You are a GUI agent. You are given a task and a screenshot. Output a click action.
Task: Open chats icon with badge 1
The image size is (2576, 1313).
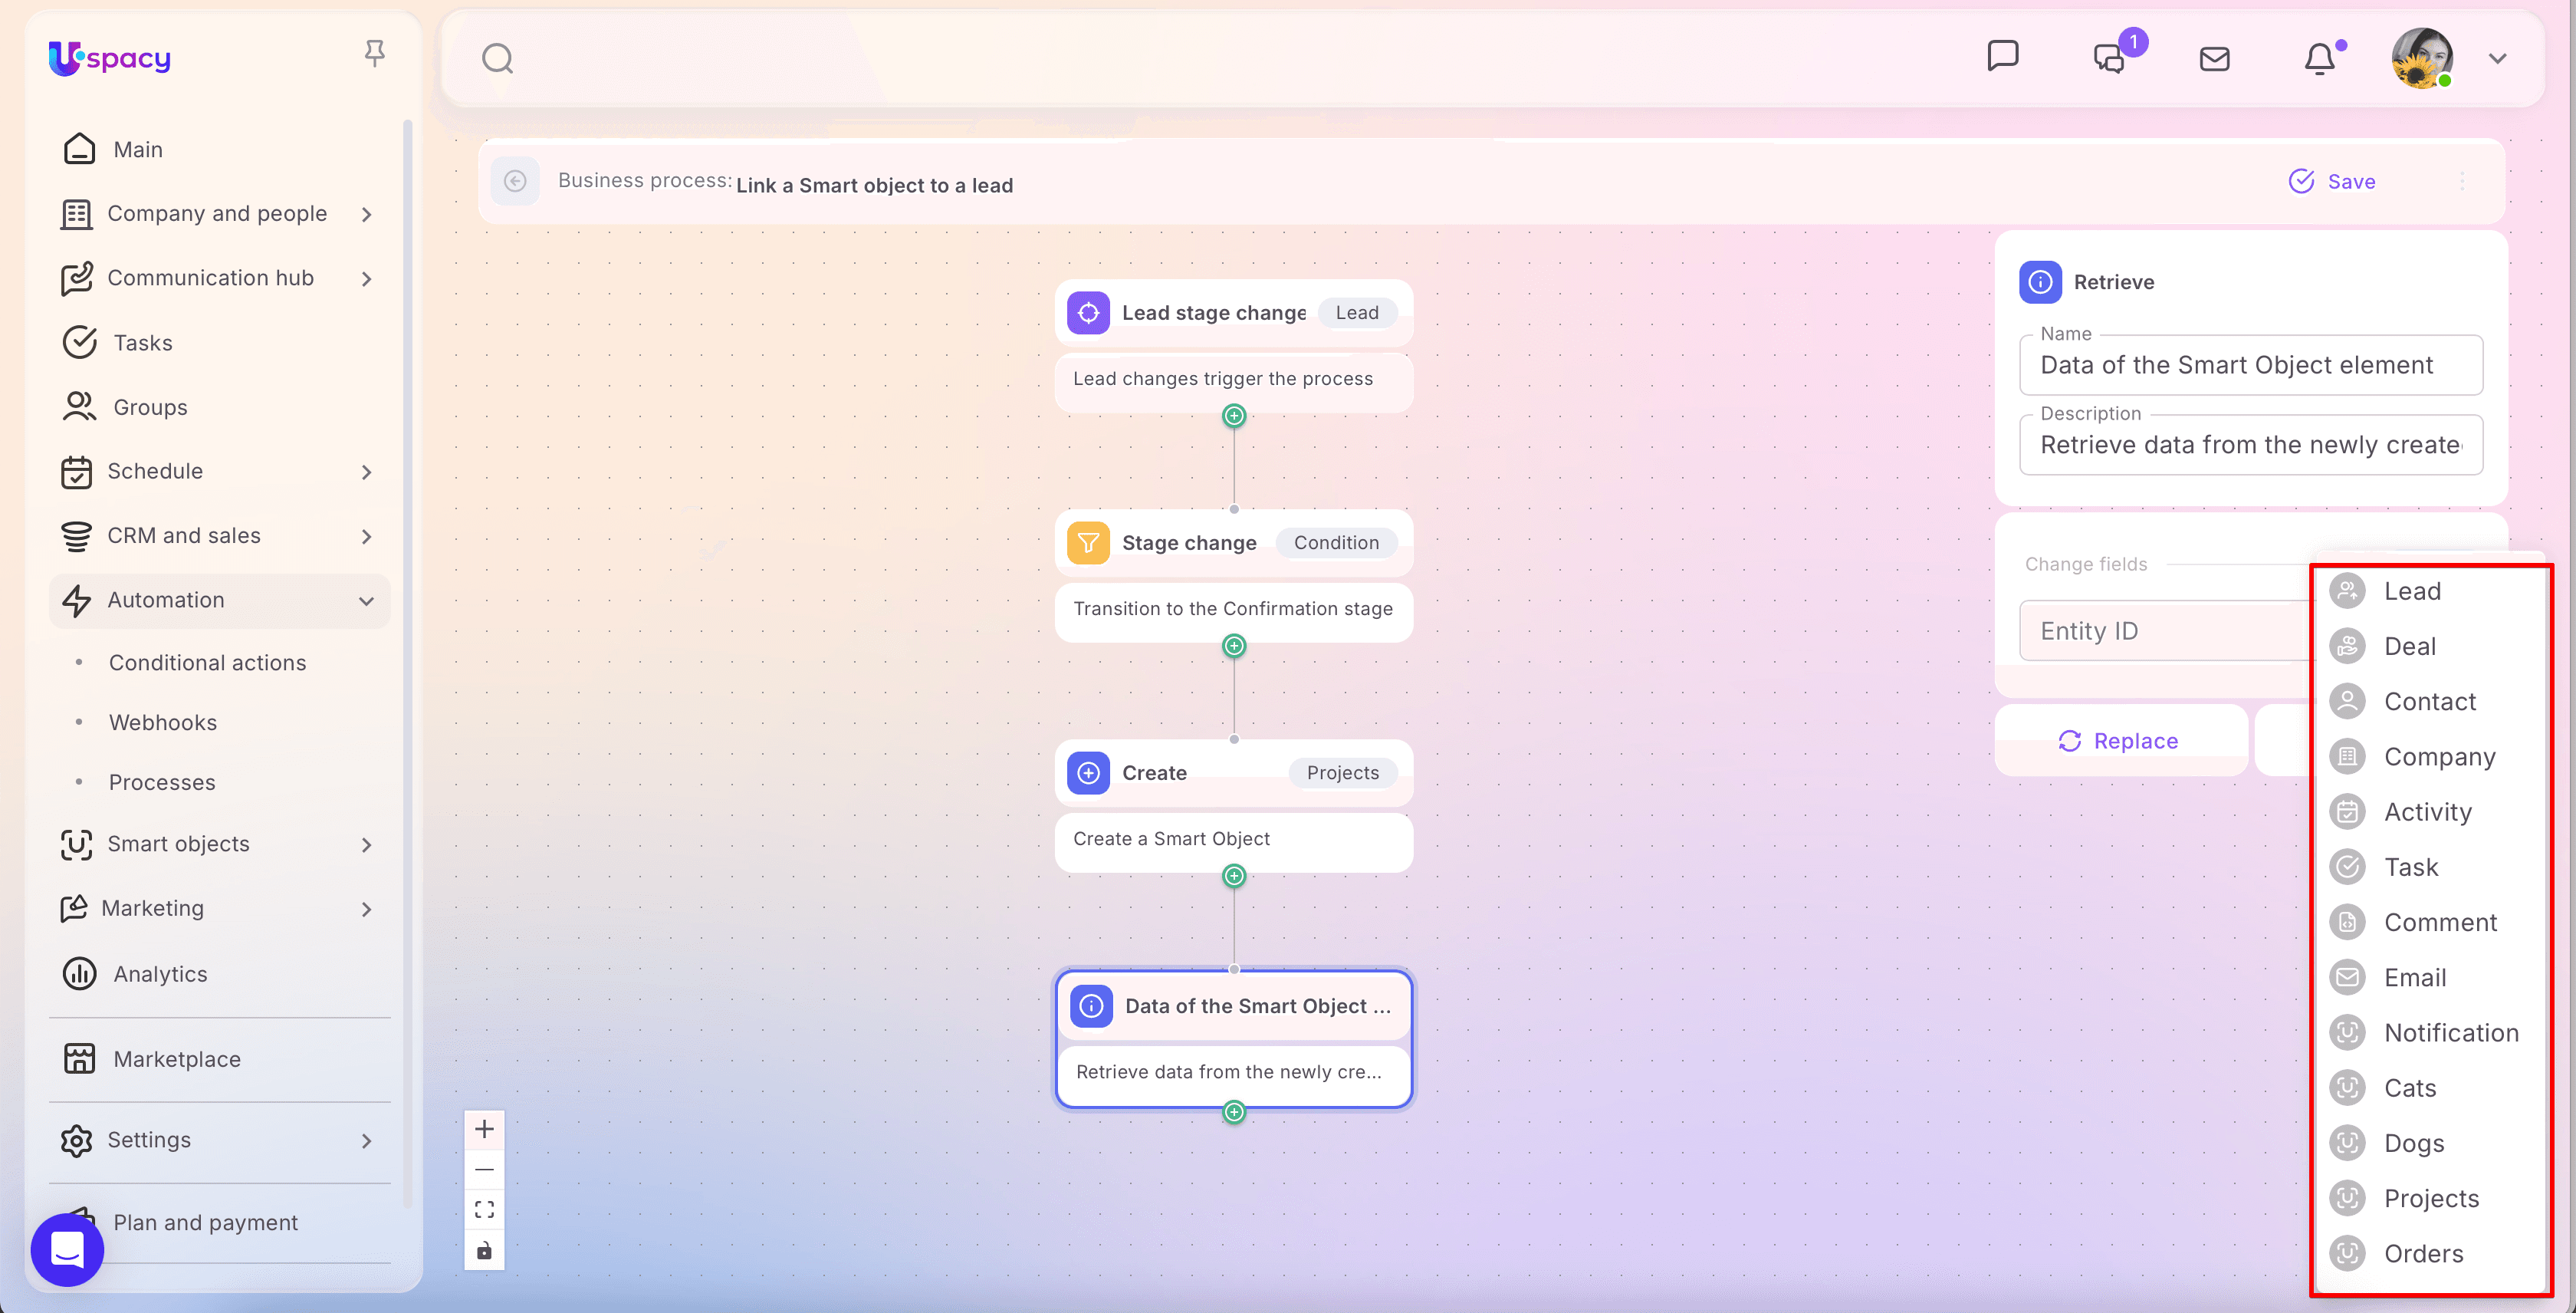point(2110,59)
